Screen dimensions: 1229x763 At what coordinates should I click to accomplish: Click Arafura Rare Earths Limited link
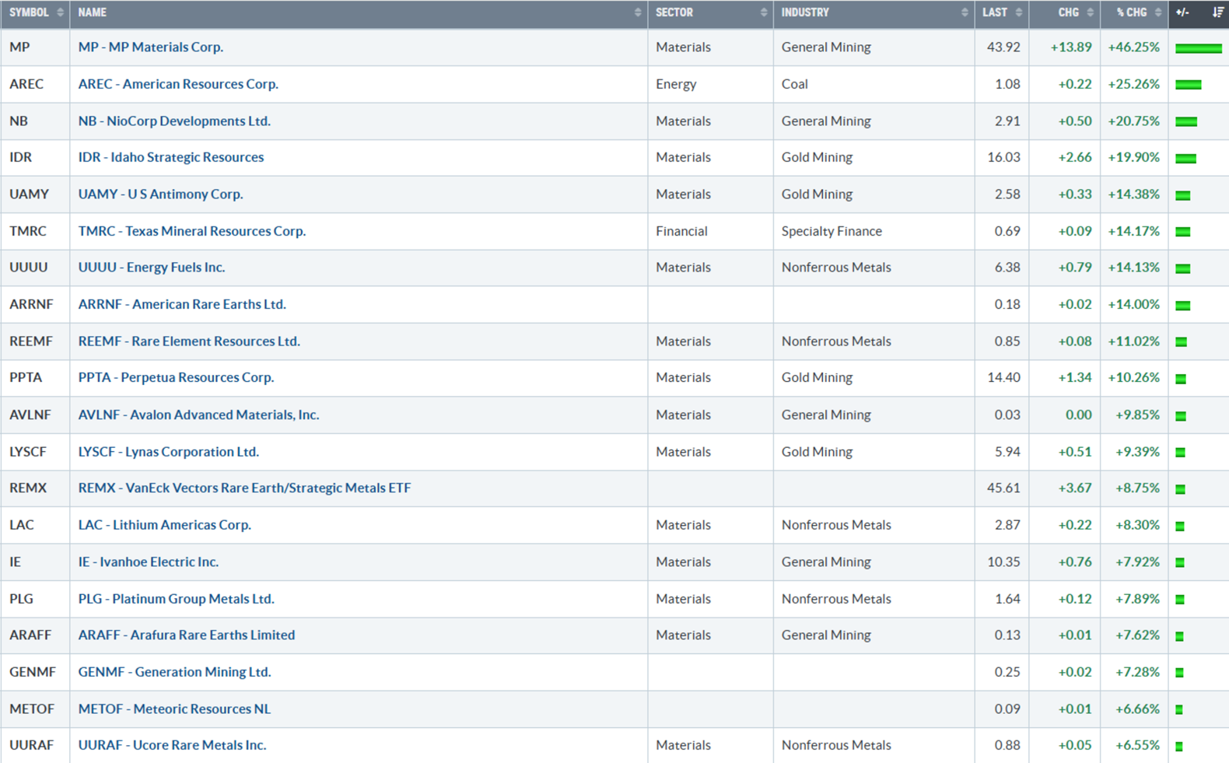pos(187,635)
